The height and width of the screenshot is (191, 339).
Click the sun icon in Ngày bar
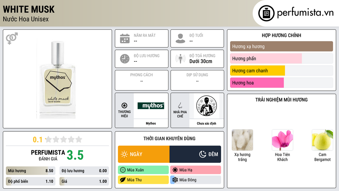tap(124, 154)
